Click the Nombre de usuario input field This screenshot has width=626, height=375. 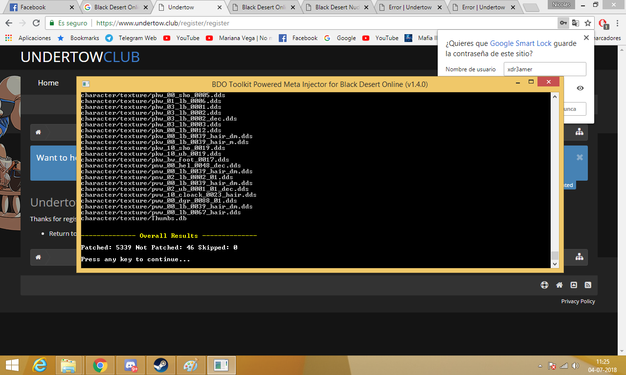point(544,69)
